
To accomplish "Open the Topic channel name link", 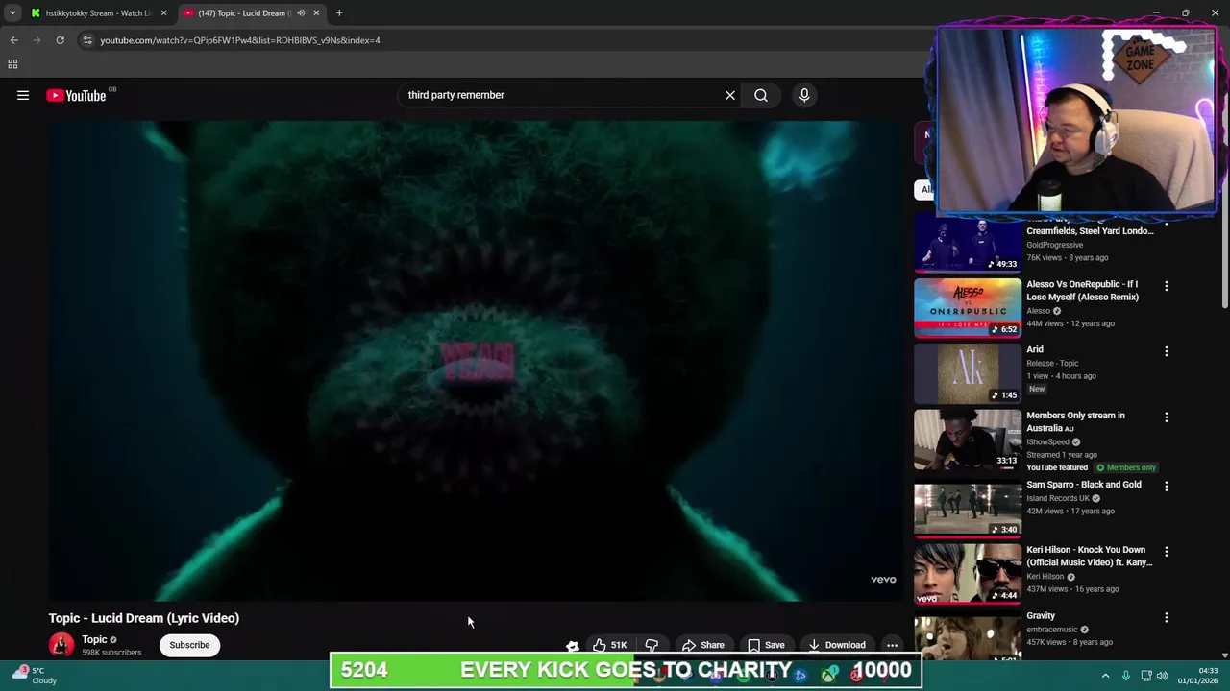I will pos(94,639).
